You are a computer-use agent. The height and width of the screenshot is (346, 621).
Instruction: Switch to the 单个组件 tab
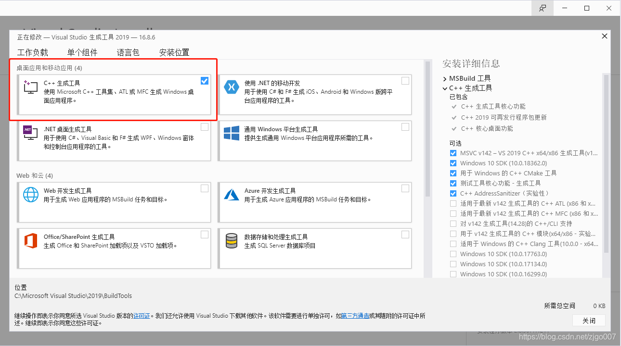tap(82, 52)
